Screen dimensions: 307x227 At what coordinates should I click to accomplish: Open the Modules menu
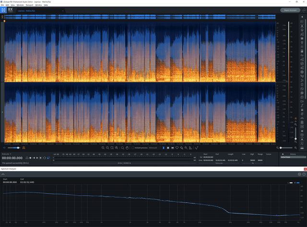coord(20,5)
